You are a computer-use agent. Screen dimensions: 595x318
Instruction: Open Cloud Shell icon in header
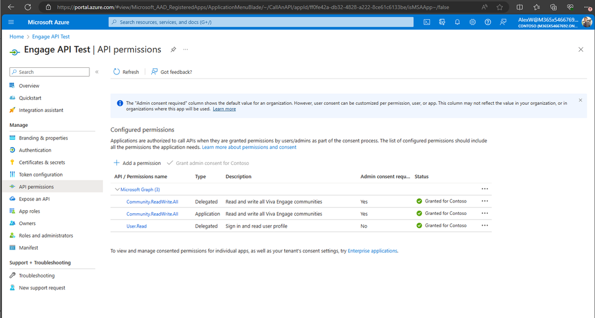(427, 22)
